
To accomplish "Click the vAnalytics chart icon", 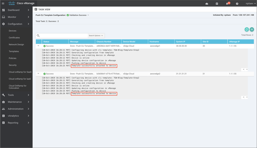I will coord(4,116).
